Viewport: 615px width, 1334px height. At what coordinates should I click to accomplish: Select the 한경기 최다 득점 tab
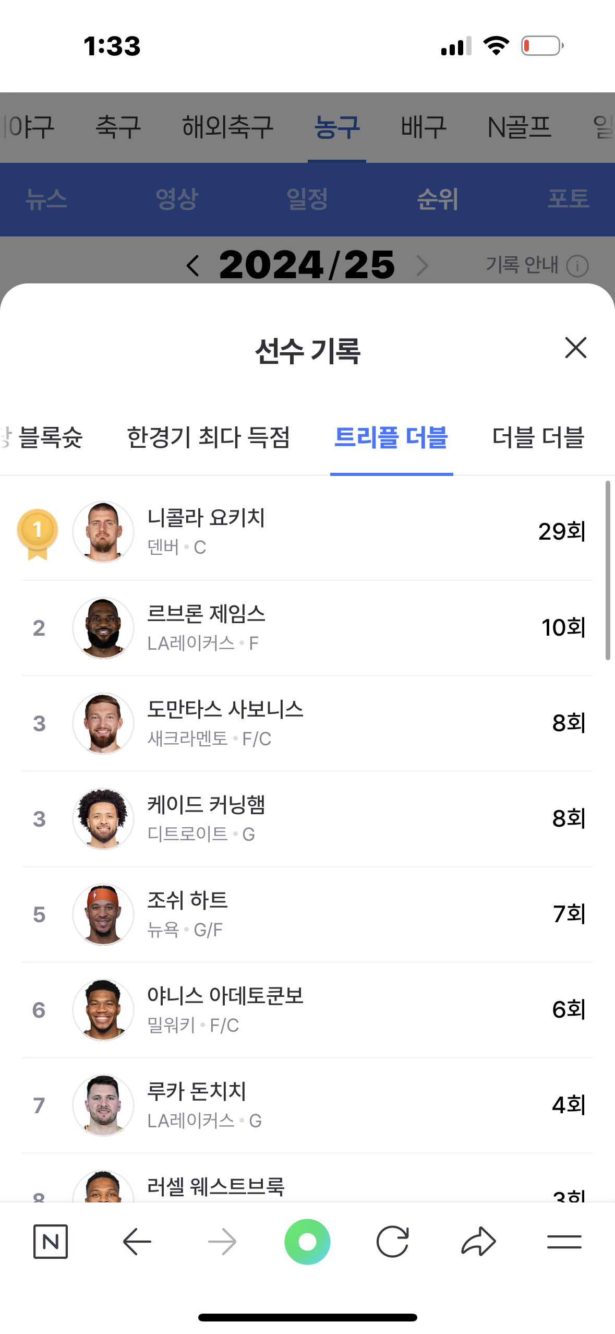pos(208,437)
